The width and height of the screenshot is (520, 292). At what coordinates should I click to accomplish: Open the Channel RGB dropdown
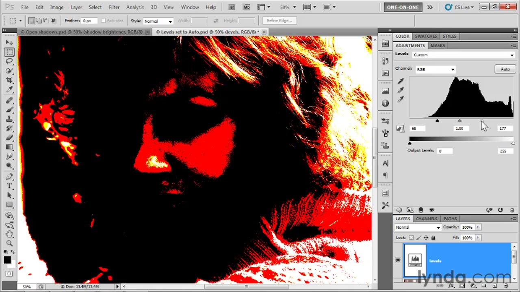(x=435, y=69)
